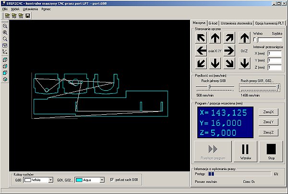Click the Zeruj X button
Viewport: 288px width, 194px height.
click(268, 112)
